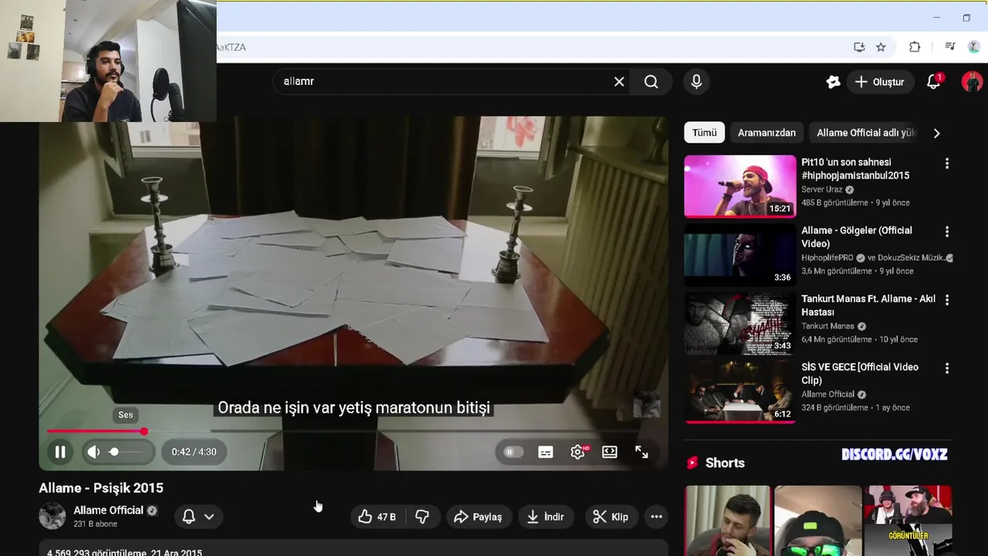Open Pit10 'un son sahnesi video thumbnail

739,186
